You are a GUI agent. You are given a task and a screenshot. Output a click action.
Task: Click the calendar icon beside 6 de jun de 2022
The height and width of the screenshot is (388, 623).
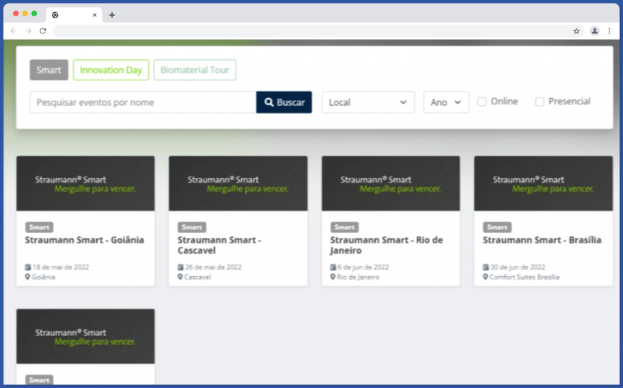point(333,267)
